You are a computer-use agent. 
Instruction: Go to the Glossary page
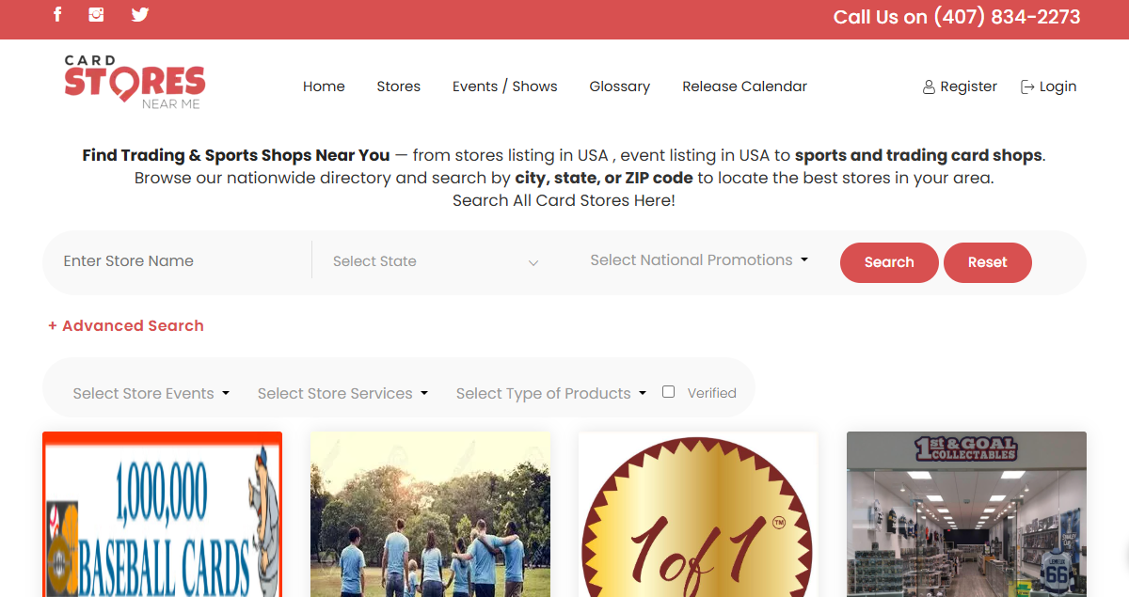click(619, 86)
